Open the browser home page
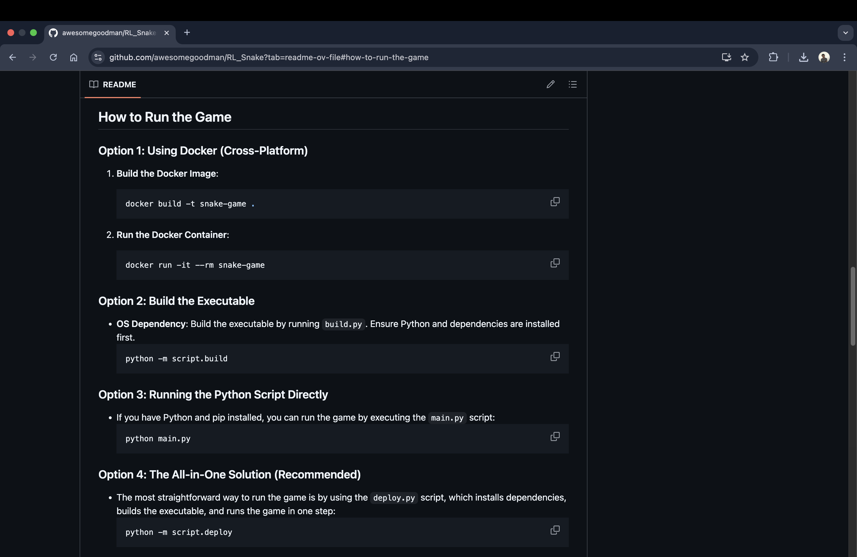 (x=73, y=57)
